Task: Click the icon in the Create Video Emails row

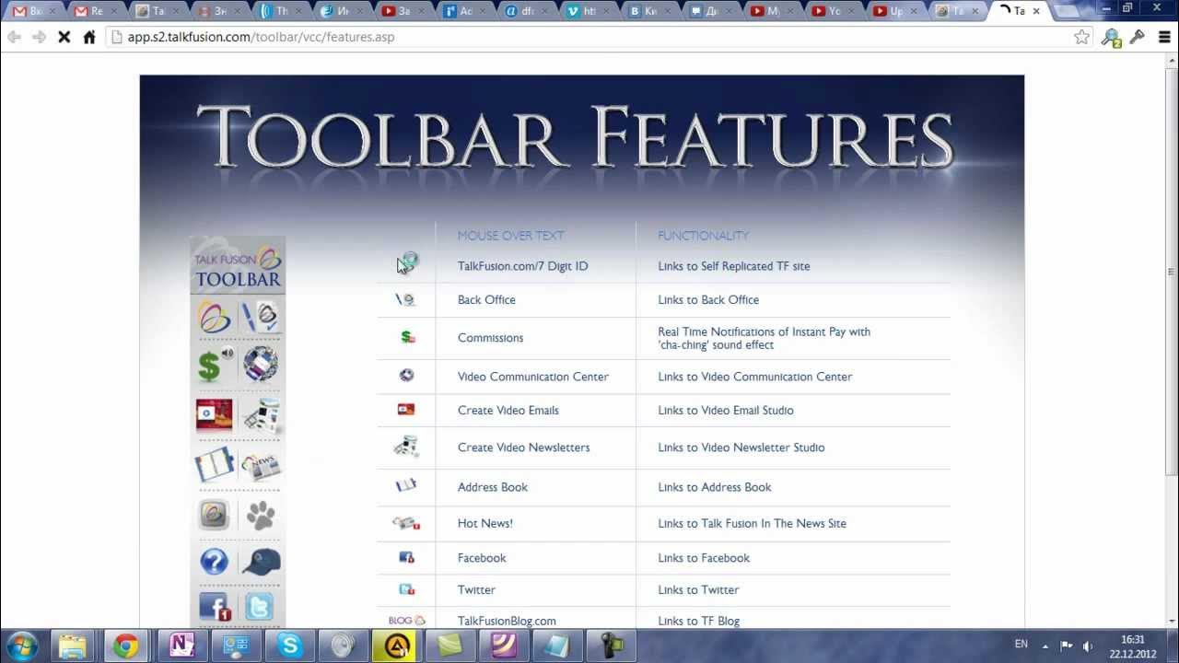Action: coord(406,410)
